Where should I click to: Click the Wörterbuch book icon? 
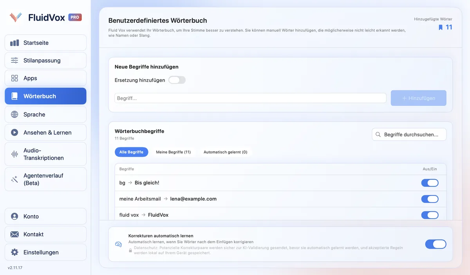click(x=14, y=96)
